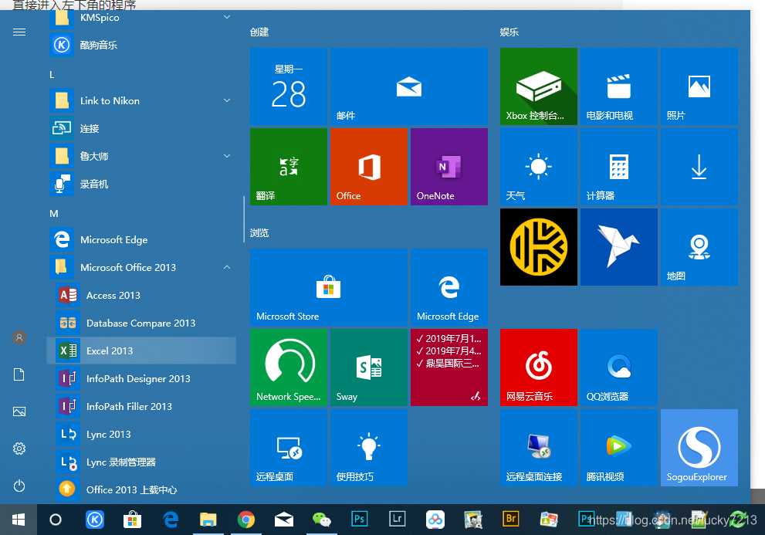Viewport: 765px width, 535px height.
Task: Open the Xbox 控制台 tile
Action: [x=539, y=86]
